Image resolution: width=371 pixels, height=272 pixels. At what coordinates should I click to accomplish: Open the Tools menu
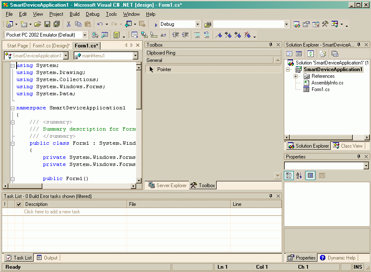coord(111,14)
